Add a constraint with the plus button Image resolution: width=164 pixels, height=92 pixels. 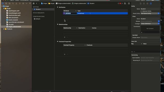tap(142, 32)
